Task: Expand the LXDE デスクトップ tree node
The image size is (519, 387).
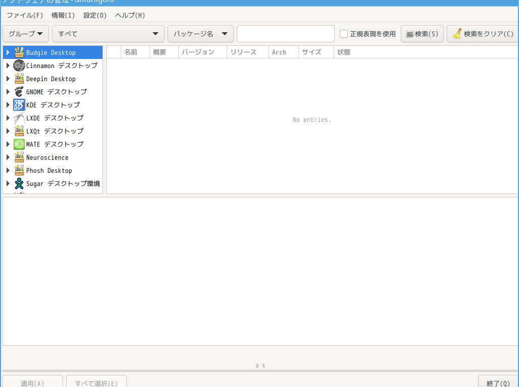Action: [x=8, y=118]
